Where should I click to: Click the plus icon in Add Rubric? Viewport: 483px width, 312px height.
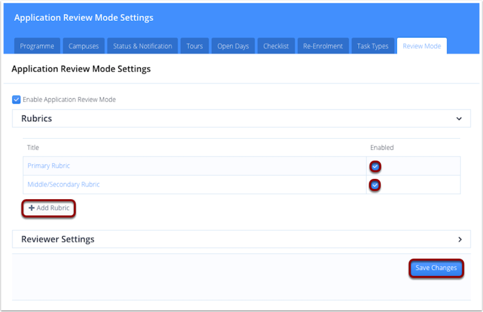coord(32,208)
